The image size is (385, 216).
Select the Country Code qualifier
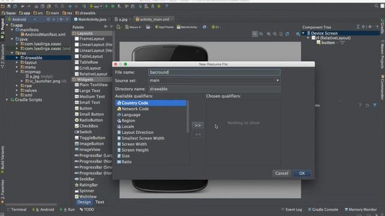[x=151, y=103]
